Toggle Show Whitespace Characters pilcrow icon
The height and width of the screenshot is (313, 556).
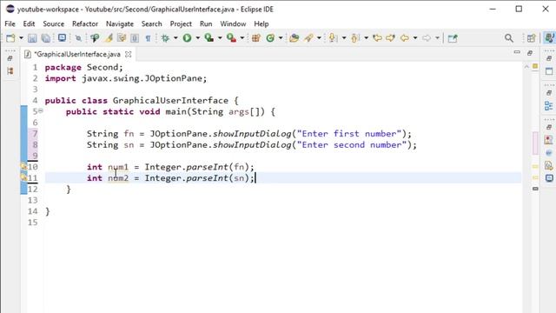[x=148, y=38]
